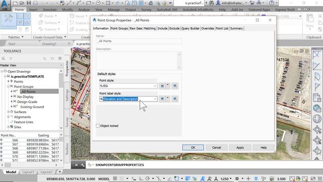Expand the Alignments tree node
The image size is (323, 182).
click(9, 117)
